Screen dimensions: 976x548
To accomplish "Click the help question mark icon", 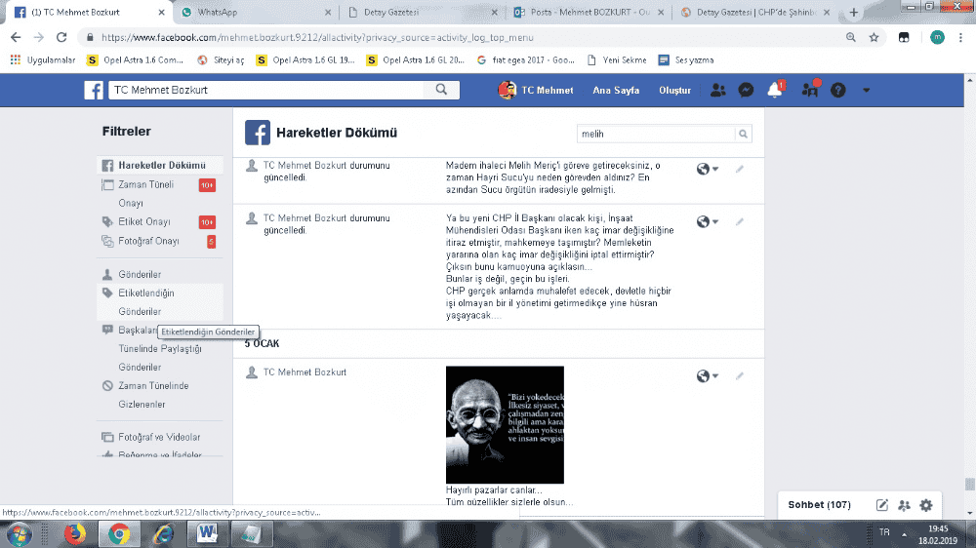I will 837,90.
